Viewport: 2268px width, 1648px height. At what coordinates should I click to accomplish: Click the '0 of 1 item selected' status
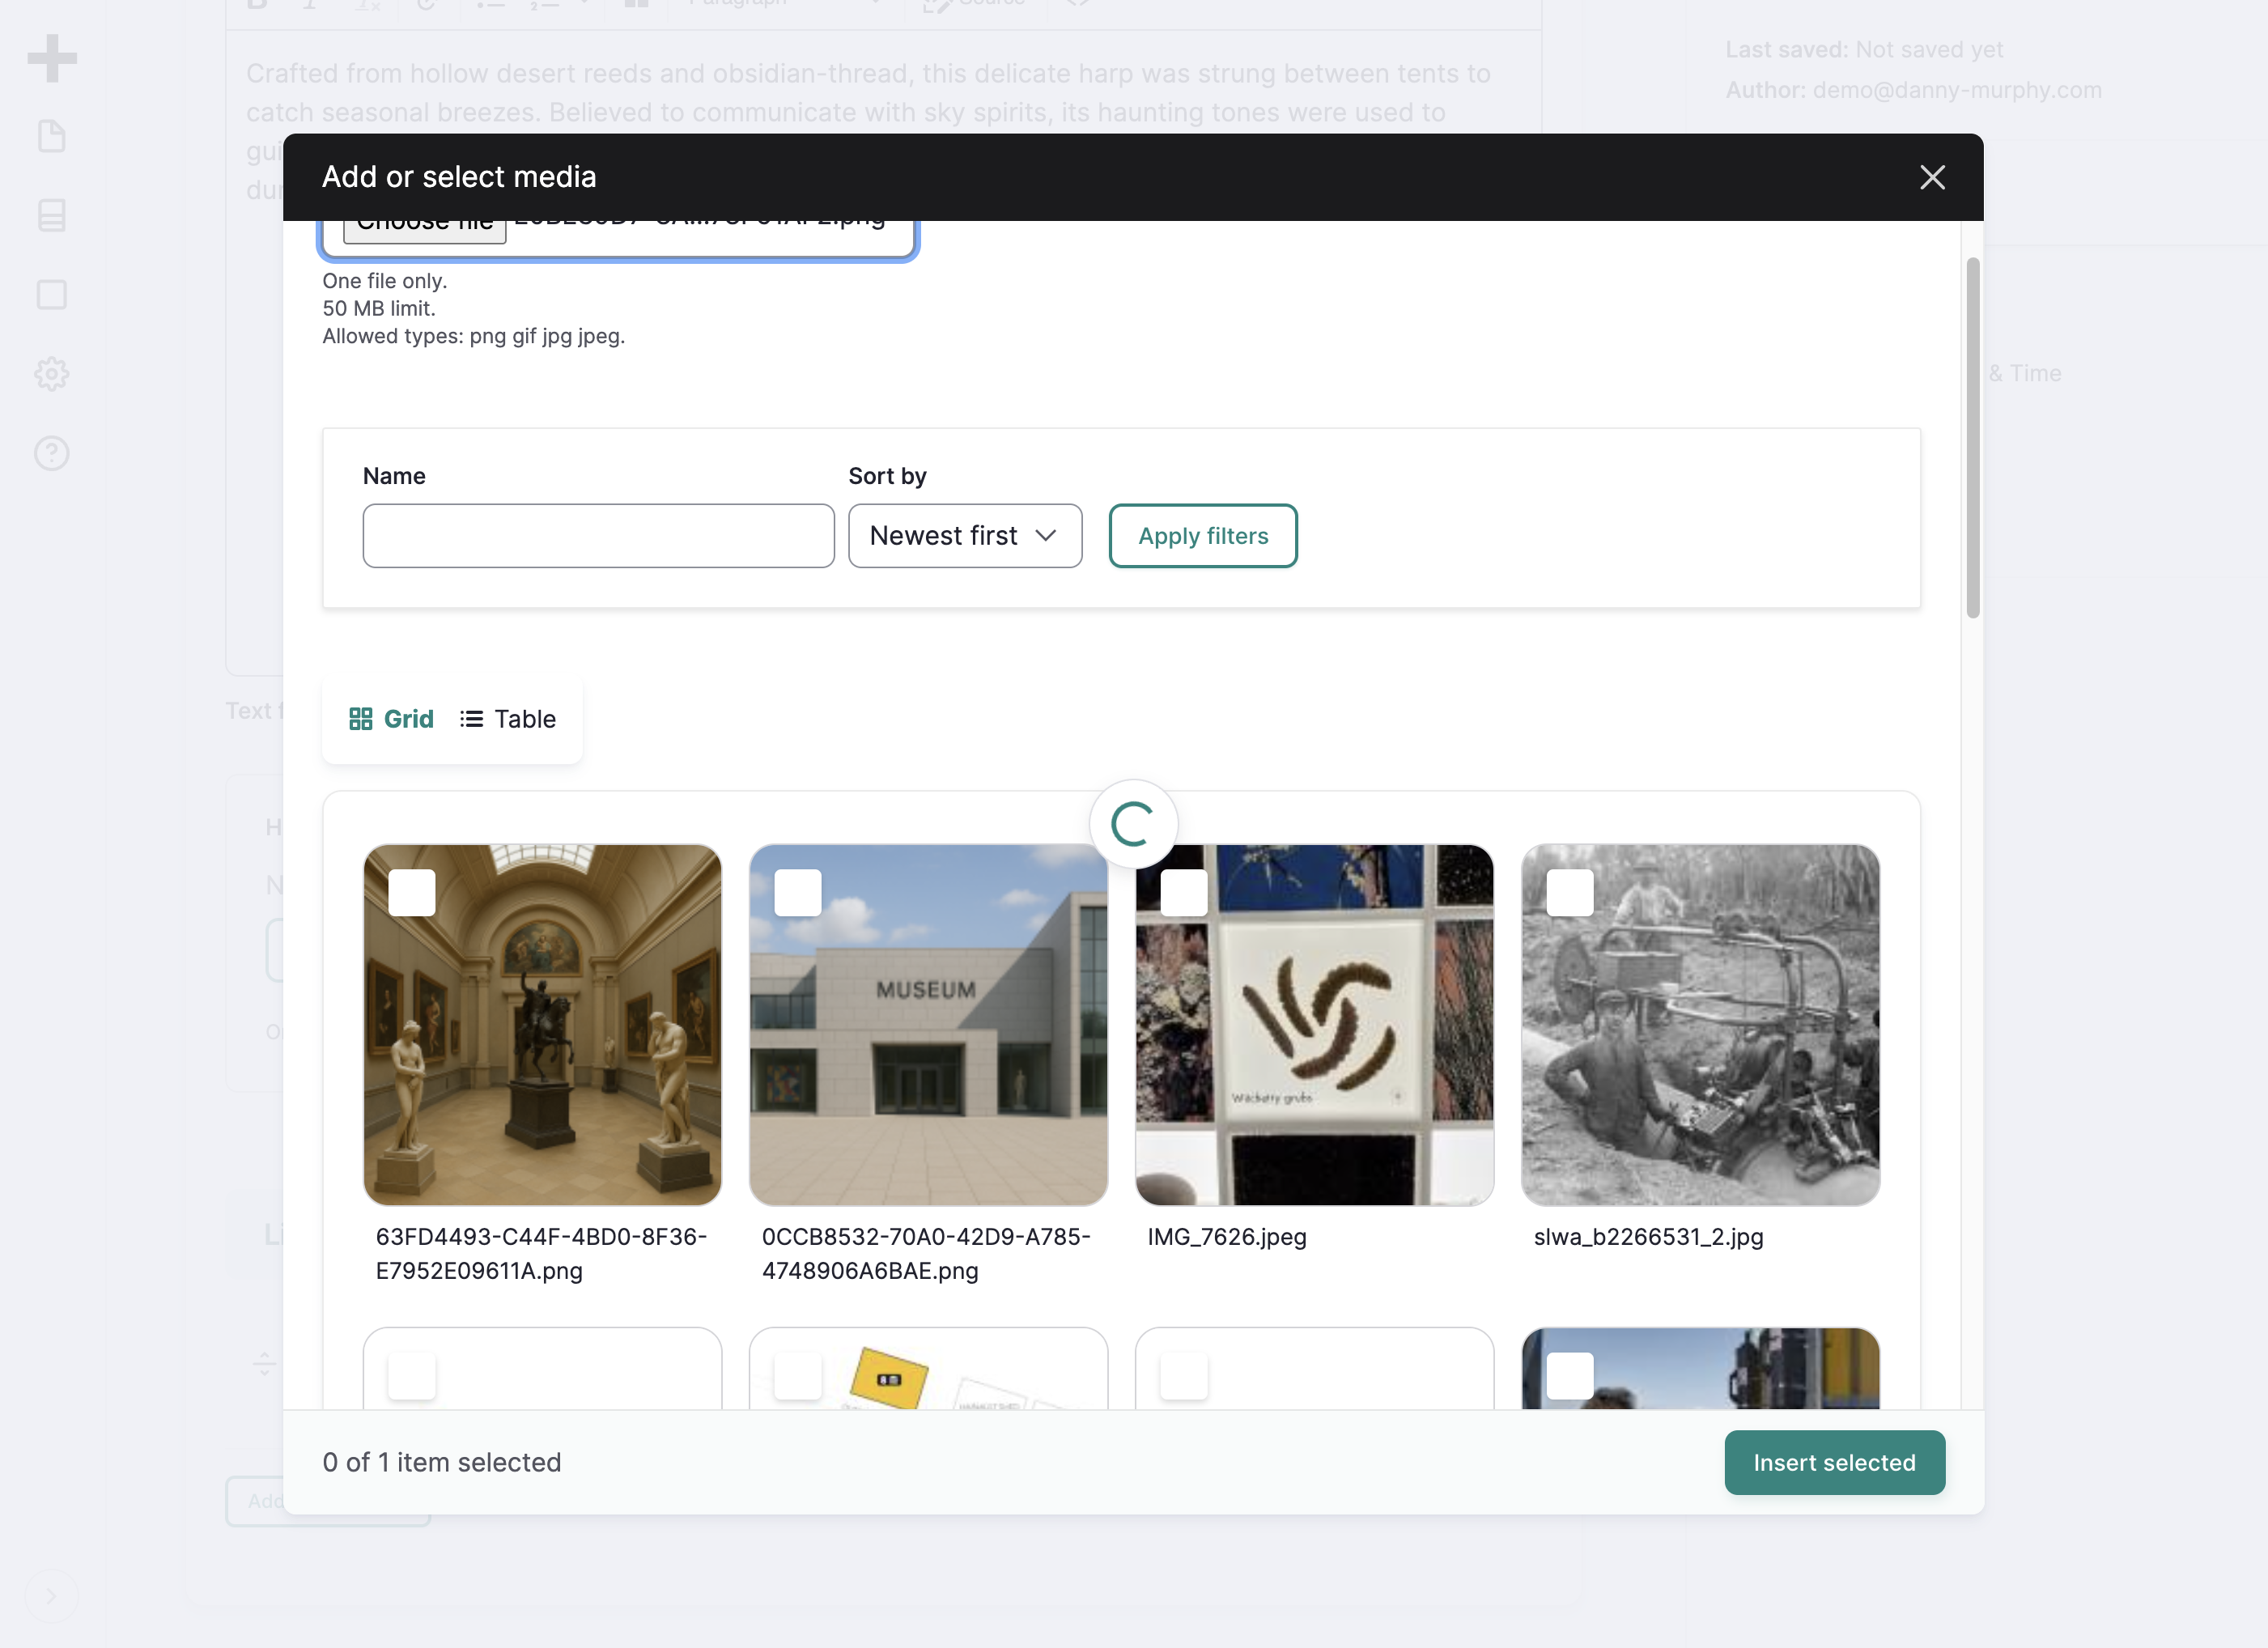click(442, 1462)
